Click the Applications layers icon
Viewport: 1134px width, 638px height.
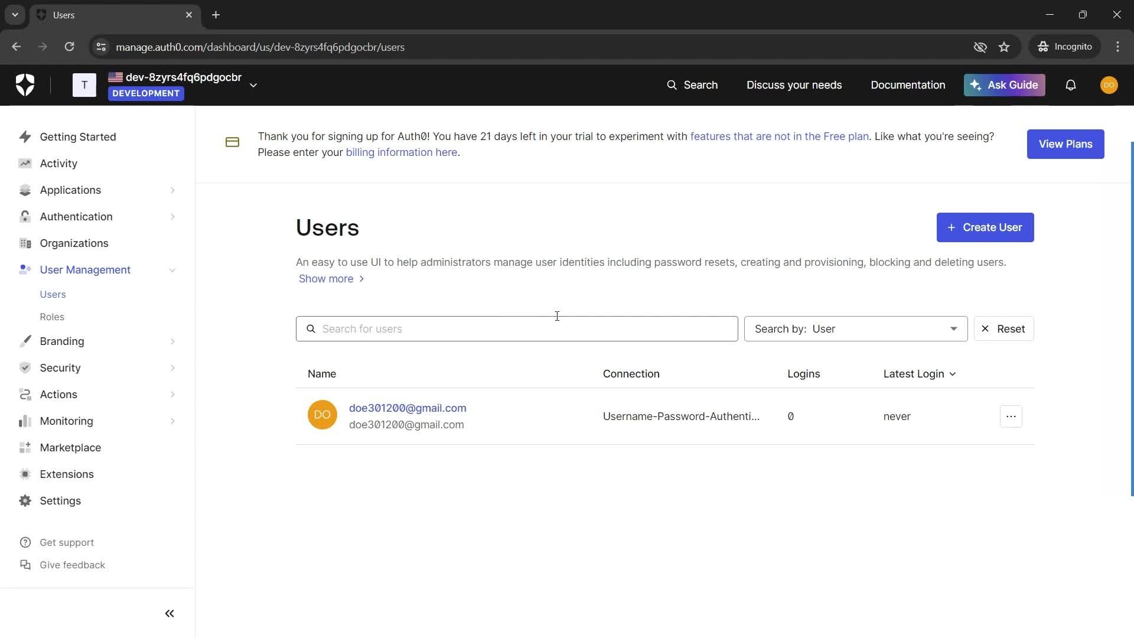25,190
